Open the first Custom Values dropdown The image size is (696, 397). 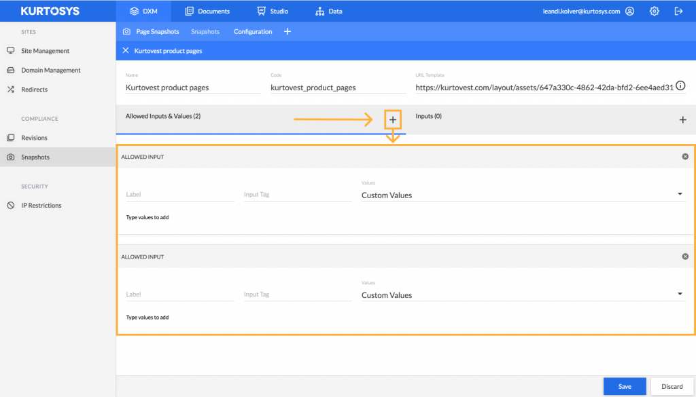678,193
